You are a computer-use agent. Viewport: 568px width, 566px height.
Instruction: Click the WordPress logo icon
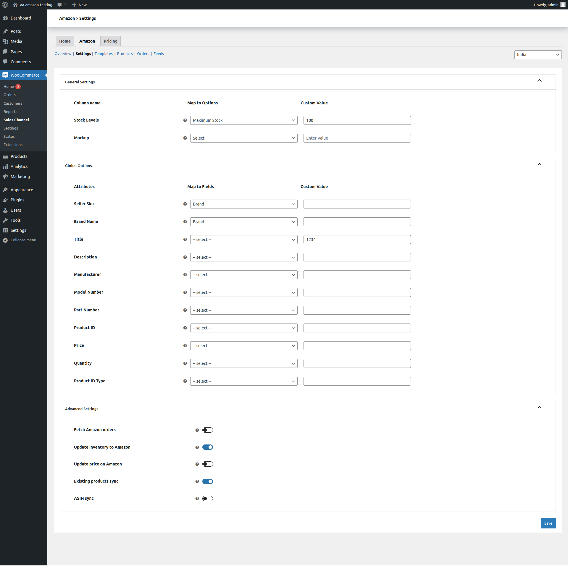[5, 5]
